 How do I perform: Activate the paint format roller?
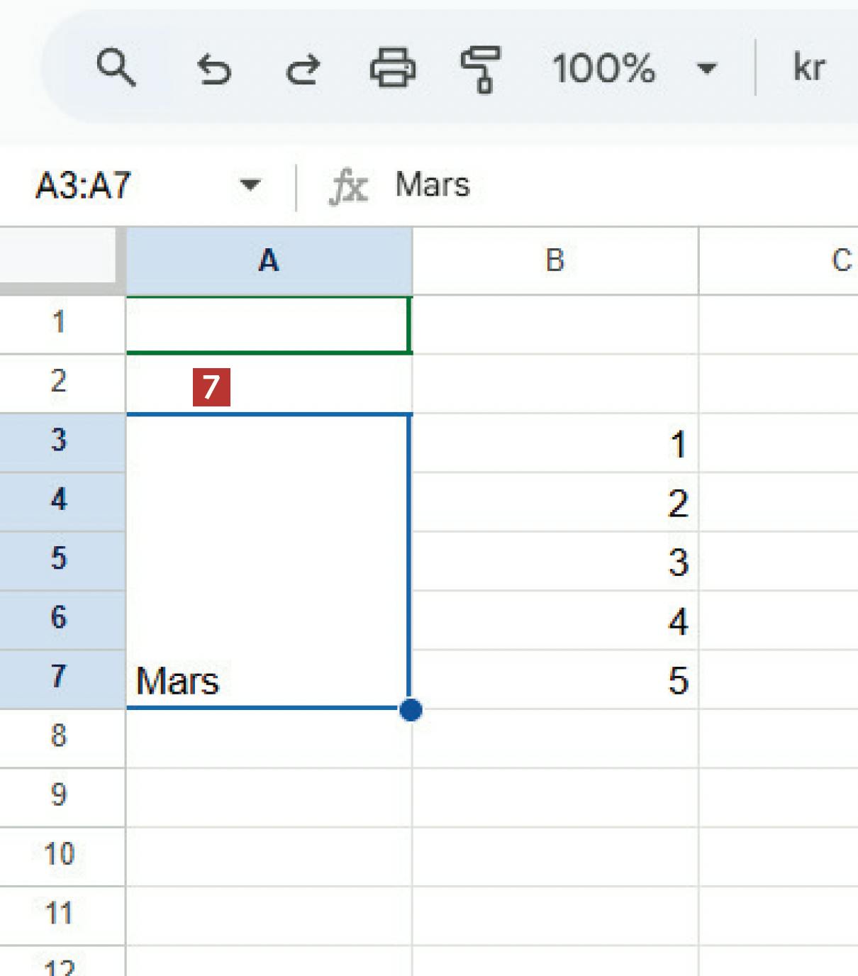pos(481,70)
